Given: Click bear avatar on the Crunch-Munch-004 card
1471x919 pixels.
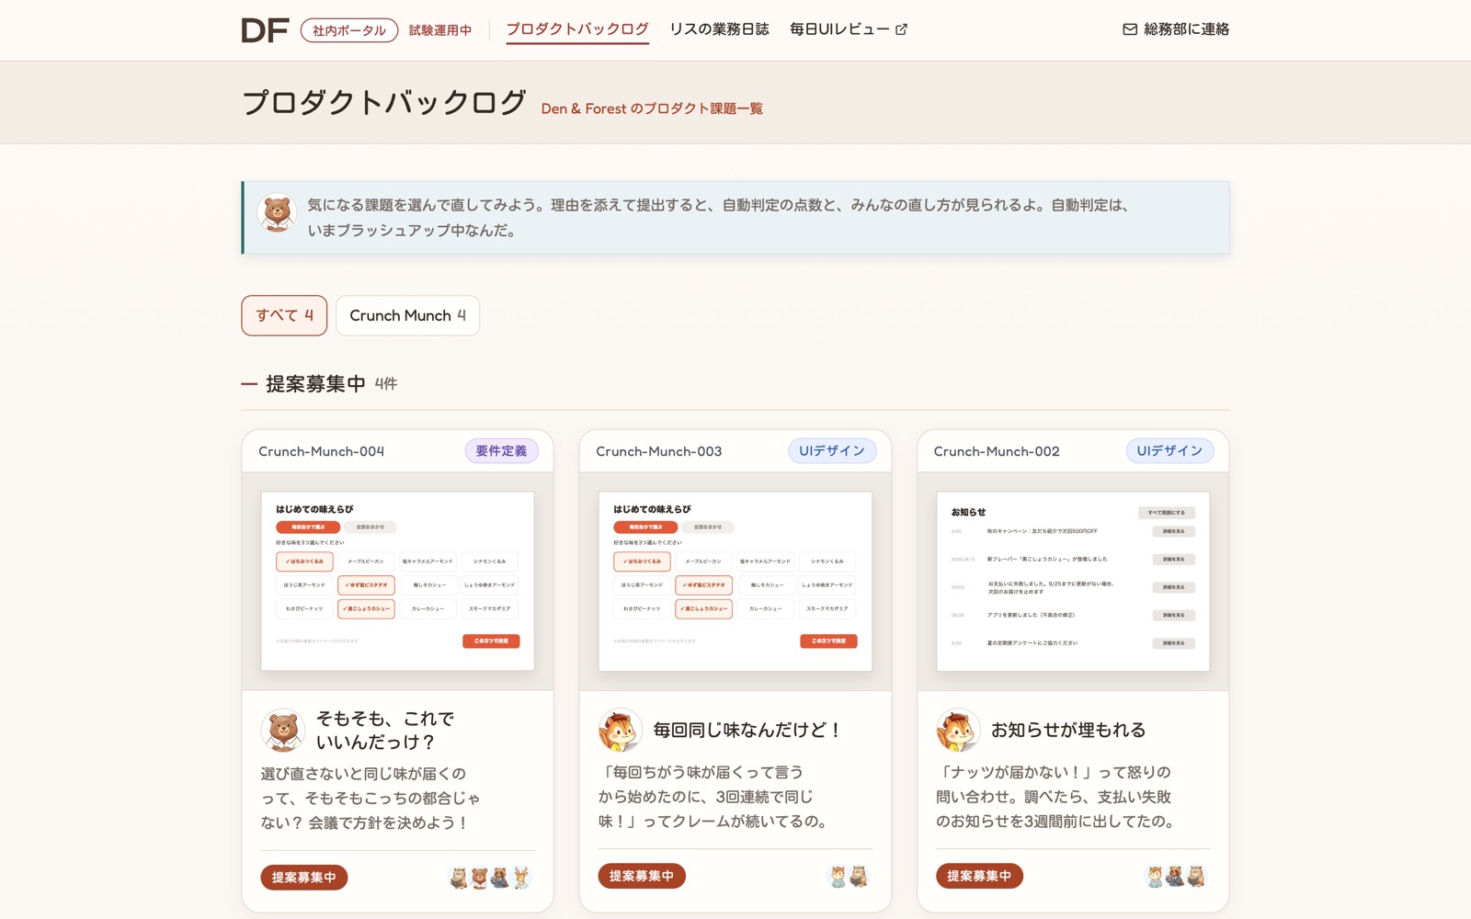Looking at the screenshot, I should pyautogui.click(x=283, y=731).
